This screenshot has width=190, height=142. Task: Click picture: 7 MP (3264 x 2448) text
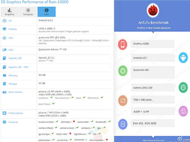click(54, 113)
